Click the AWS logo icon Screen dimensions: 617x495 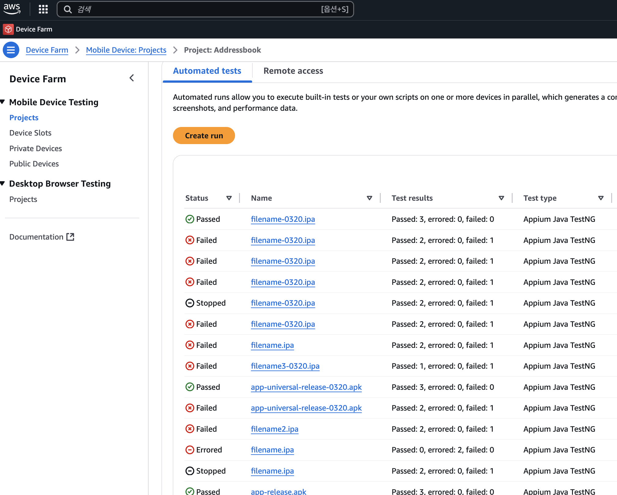click(12, 9)
